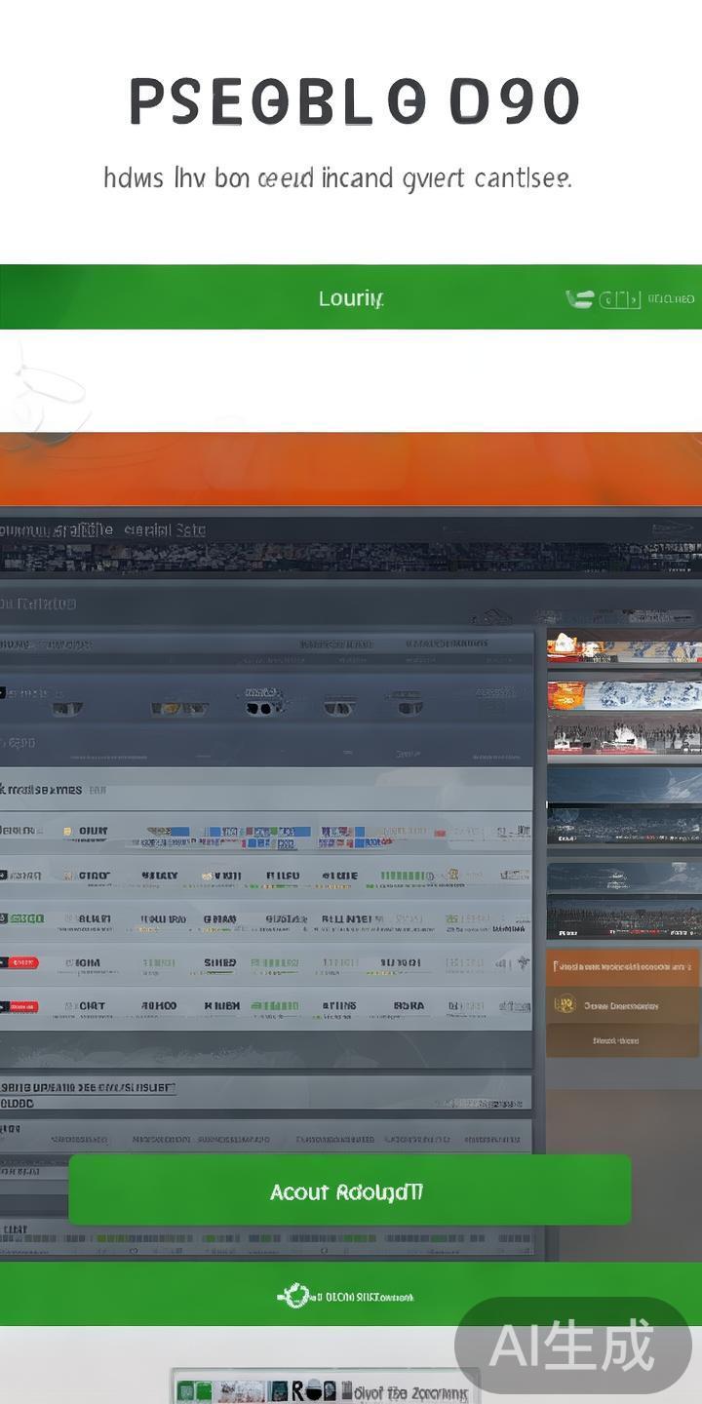This screenshot has width=702, height=1404.
Task: Click the AI生成 watermark badge
Action: point(572,1346)
